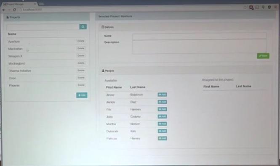Add a new project with Add button
The height and width of the screenshot is (166, 280).
82,95
